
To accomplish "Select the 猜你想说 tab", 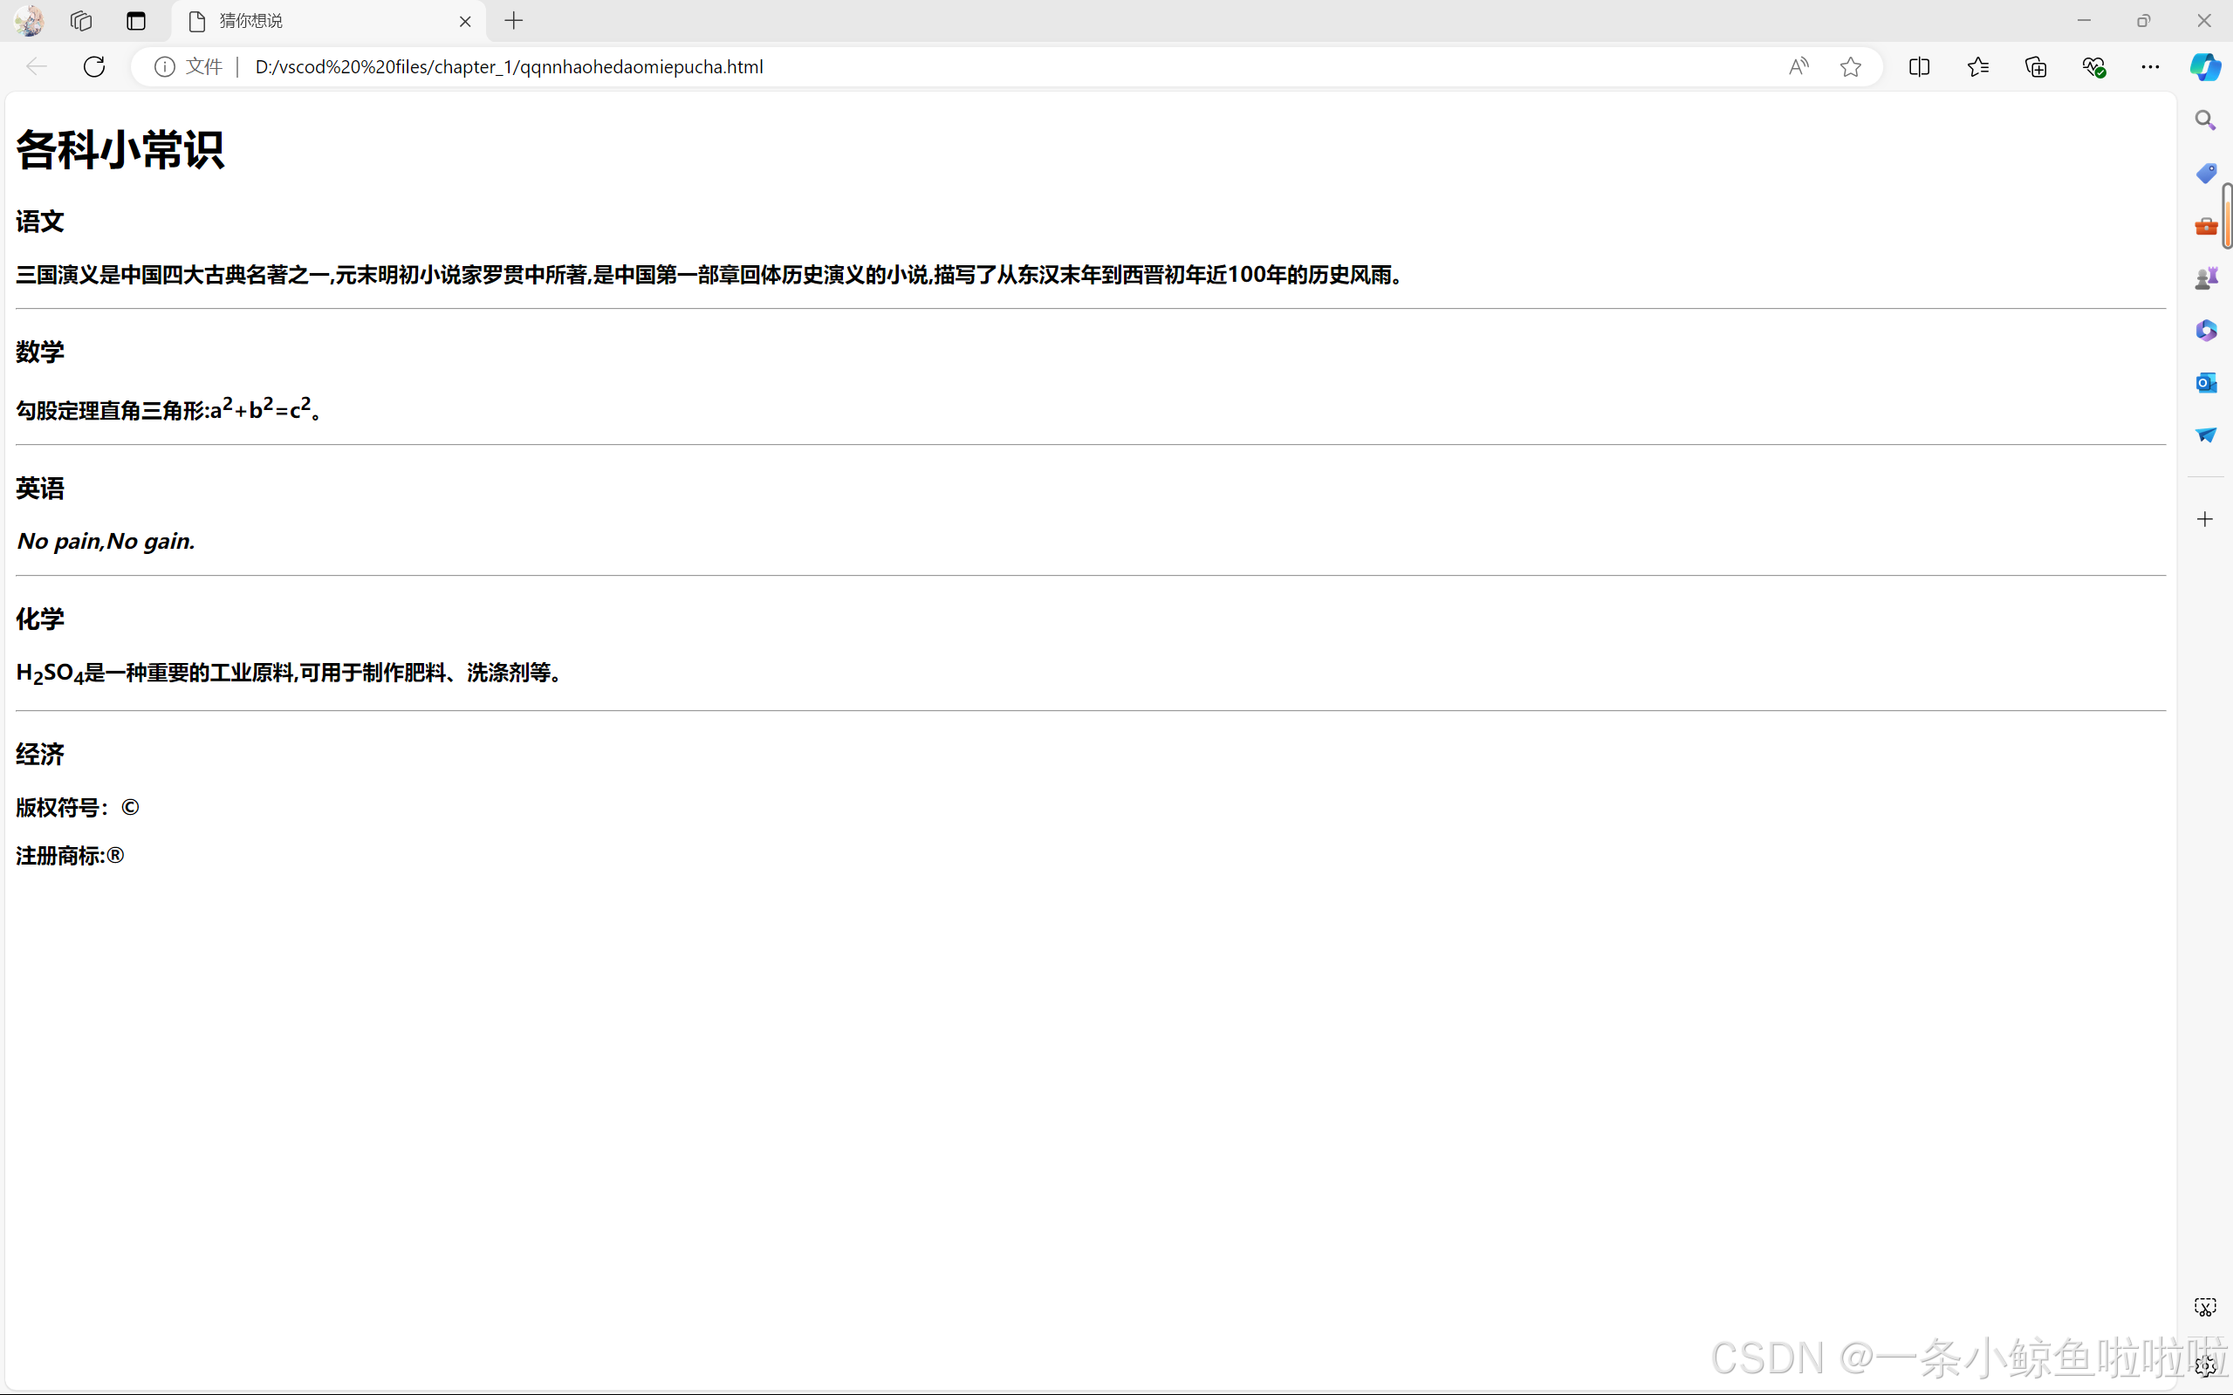I will point(314,20).
